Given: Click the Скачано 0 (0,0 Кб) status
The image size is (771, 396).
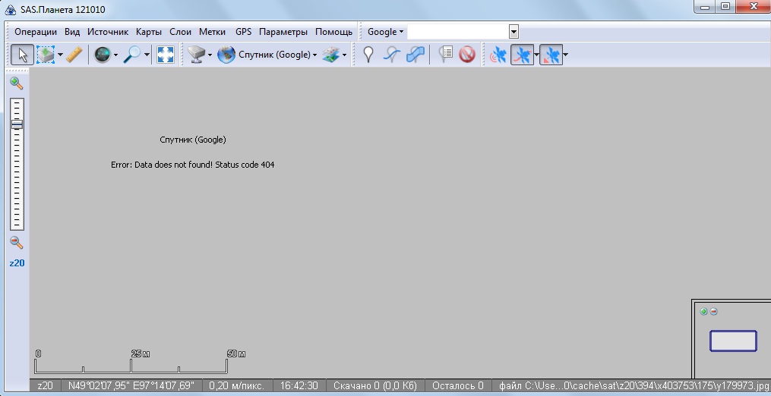Looking at the screenshot, I should coord(374,385).
